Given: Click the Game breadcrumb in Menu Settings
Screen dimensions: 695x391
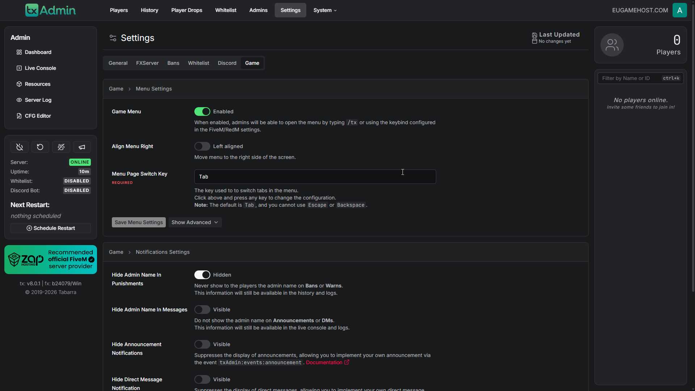Looking at the screenshot, I should pos(116,89).
